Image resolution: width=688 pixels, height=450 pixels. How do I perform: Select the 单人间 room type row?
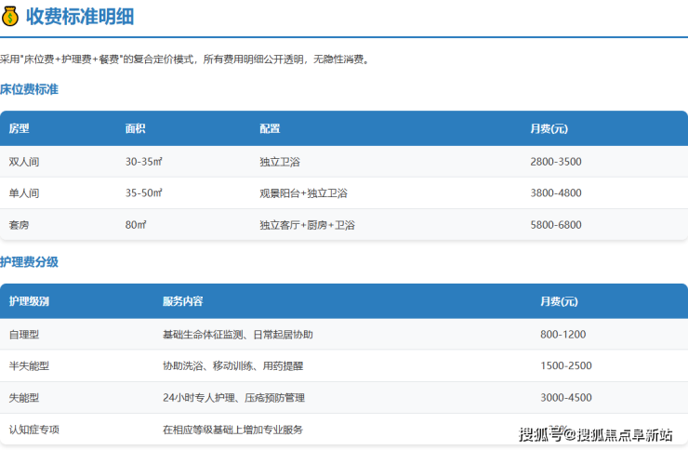pyautogui.click(x=24, y=193)
